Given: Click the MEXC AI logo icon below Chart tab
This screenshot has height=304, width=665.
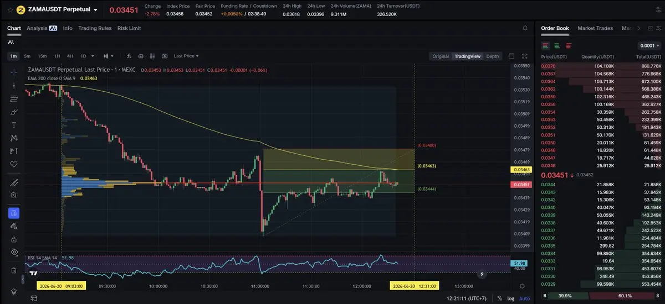Looking at the screenshot, I should point(11,42).
